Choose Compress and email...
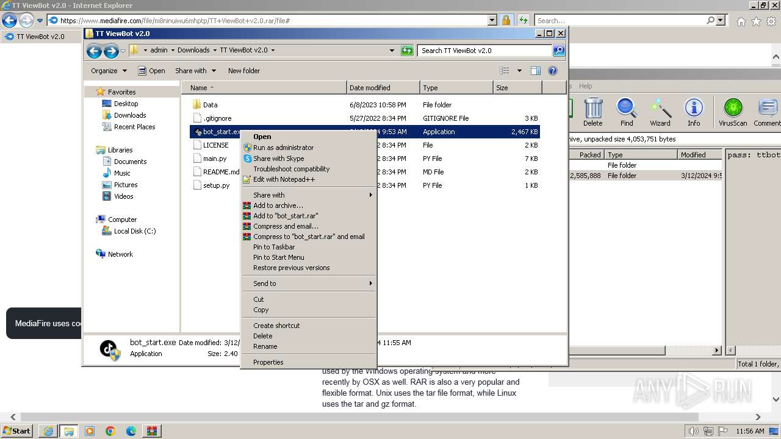This screenshot has width=781, height=439. [x=308, y=226]
